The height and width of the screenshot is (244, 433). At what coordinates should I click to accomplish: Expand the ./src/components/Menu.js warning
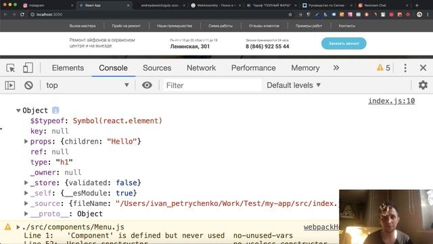18,227
